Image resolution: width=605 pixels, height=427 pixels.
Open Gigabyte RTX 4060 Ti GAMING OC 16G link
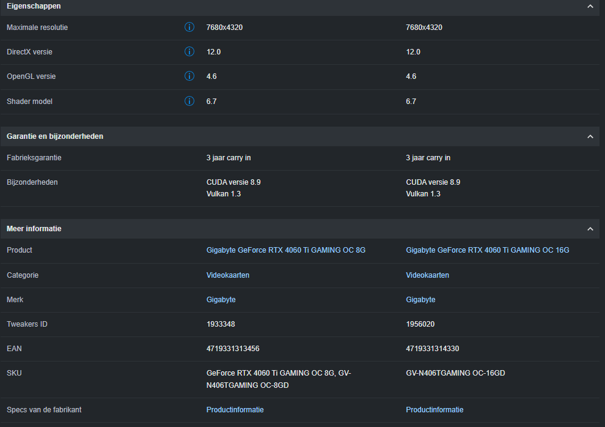[x=487, y=250]
